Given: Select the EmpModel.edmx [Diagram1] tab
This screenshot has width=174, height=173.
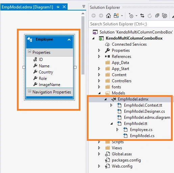Looking at the screenshot, I should coord(27,7).
